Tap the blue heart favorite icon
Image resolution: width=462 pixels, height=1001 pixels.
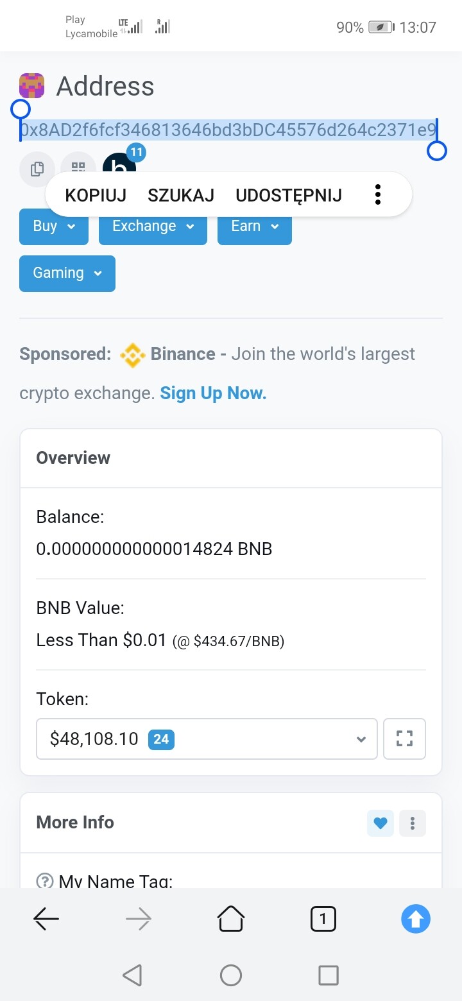381,823
